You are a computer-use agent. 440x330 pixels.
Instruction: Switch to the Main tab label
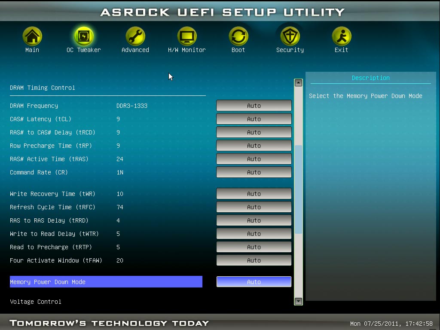[x=32, y=50]
